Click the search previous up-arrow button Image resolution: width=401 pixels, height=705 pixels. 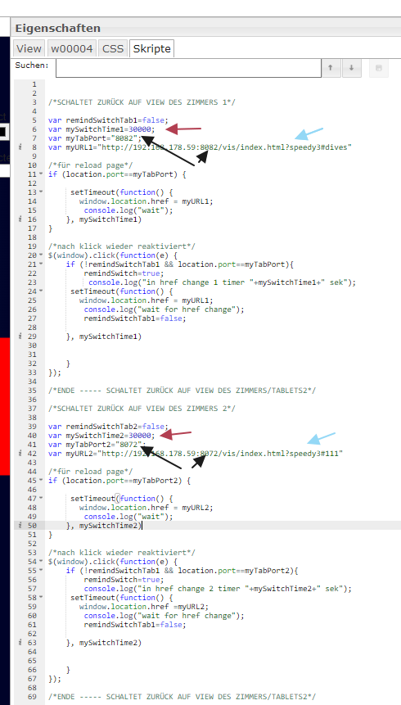(x=331, y=68)
